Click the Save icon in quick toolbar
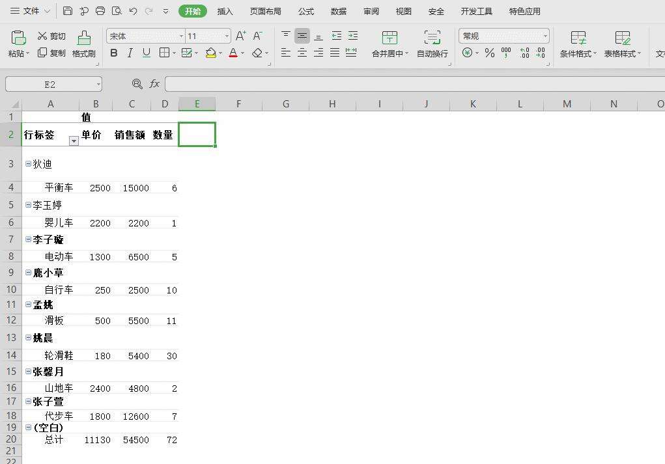 pyautogui.click(x=68, y=11)
